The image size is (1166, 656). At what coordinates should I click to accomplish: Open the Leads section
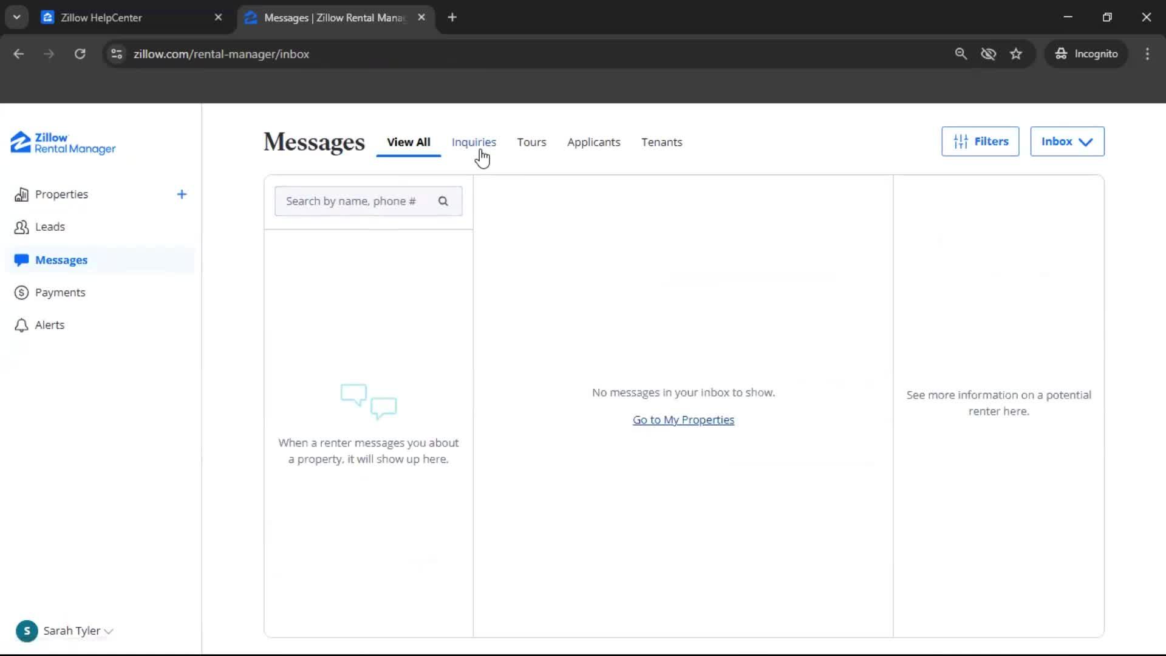[50, 227]
